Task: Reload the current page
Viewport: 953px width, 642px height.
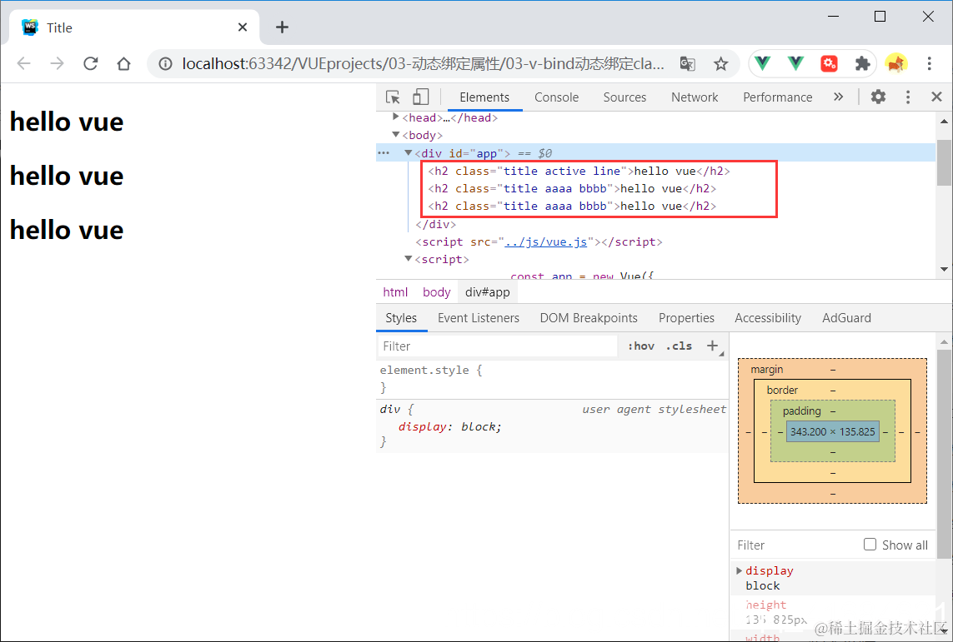Action: pos(91,64)
